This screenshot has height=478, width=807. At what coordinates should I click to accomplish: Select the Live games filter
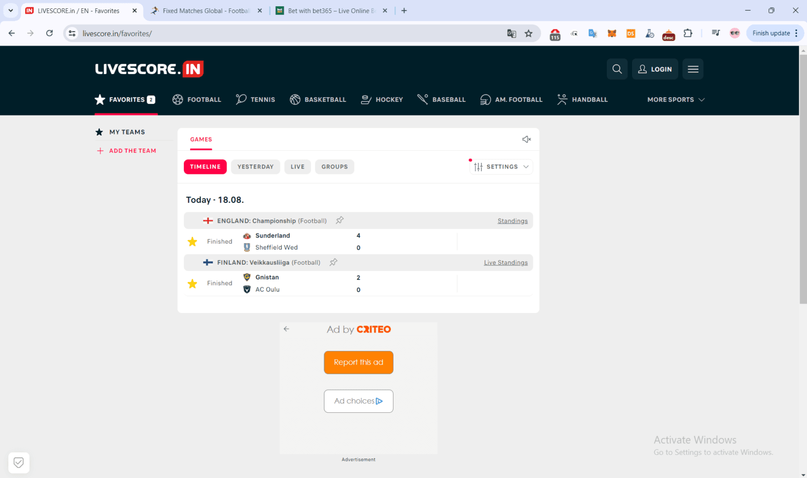tap(297, 167)
